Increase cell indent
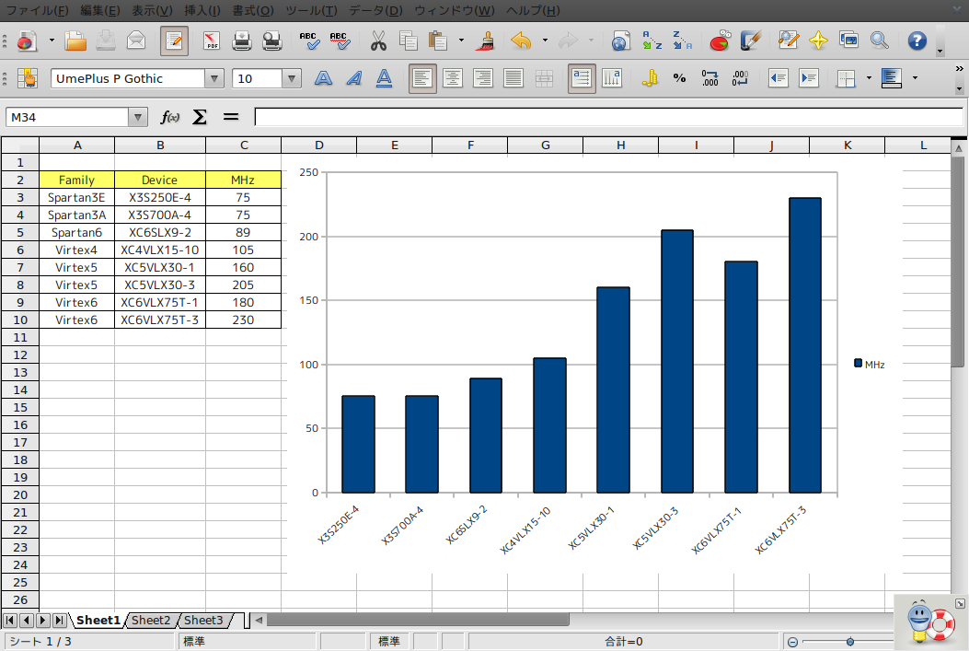 click(x=808, y=78)
